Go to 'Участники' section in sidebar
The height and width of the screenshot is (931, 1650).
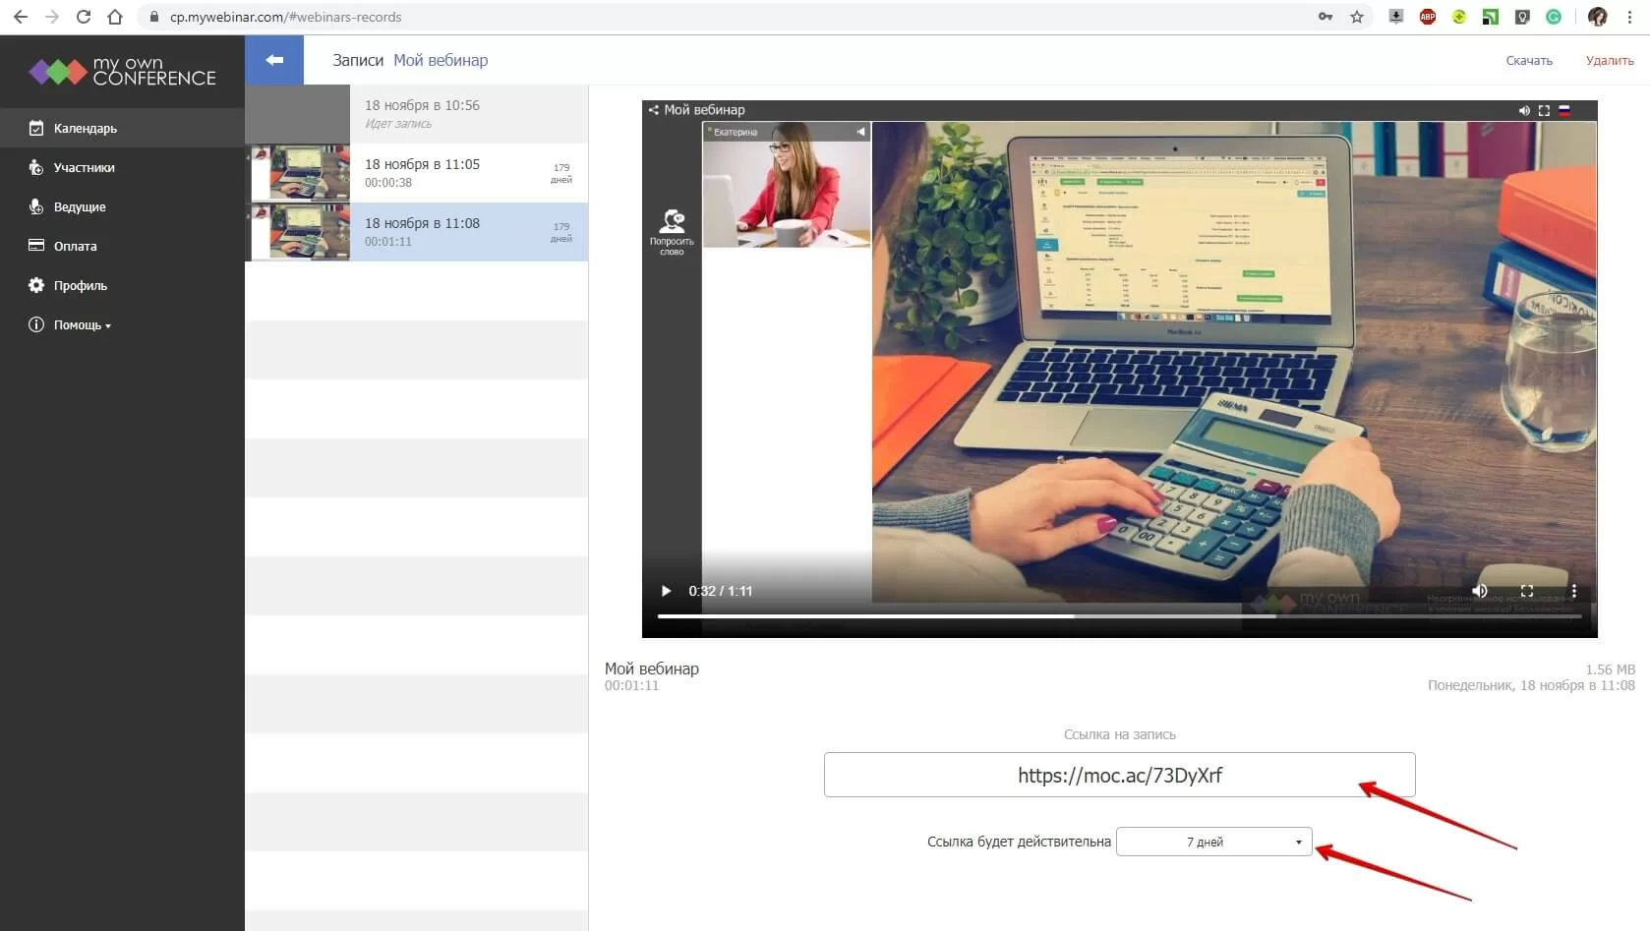(x=84, y=168)
